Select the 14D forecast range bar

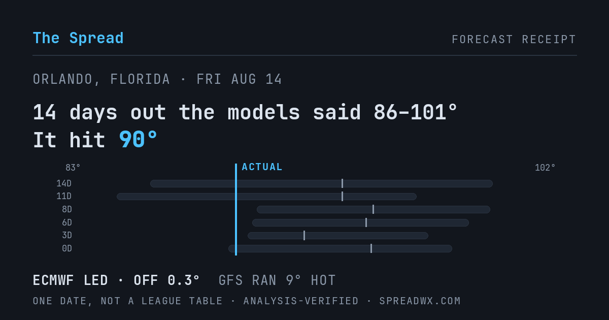321,183
